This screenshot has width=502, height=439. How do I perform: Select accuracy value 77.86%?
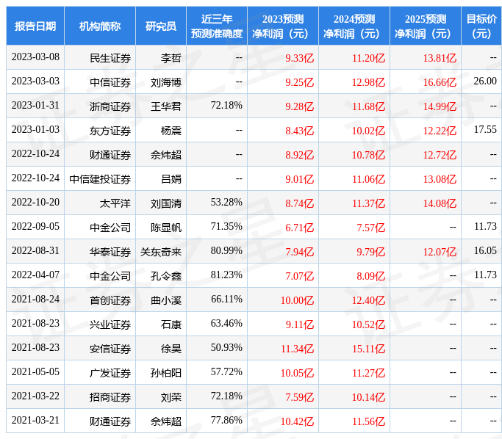(226, 420)
